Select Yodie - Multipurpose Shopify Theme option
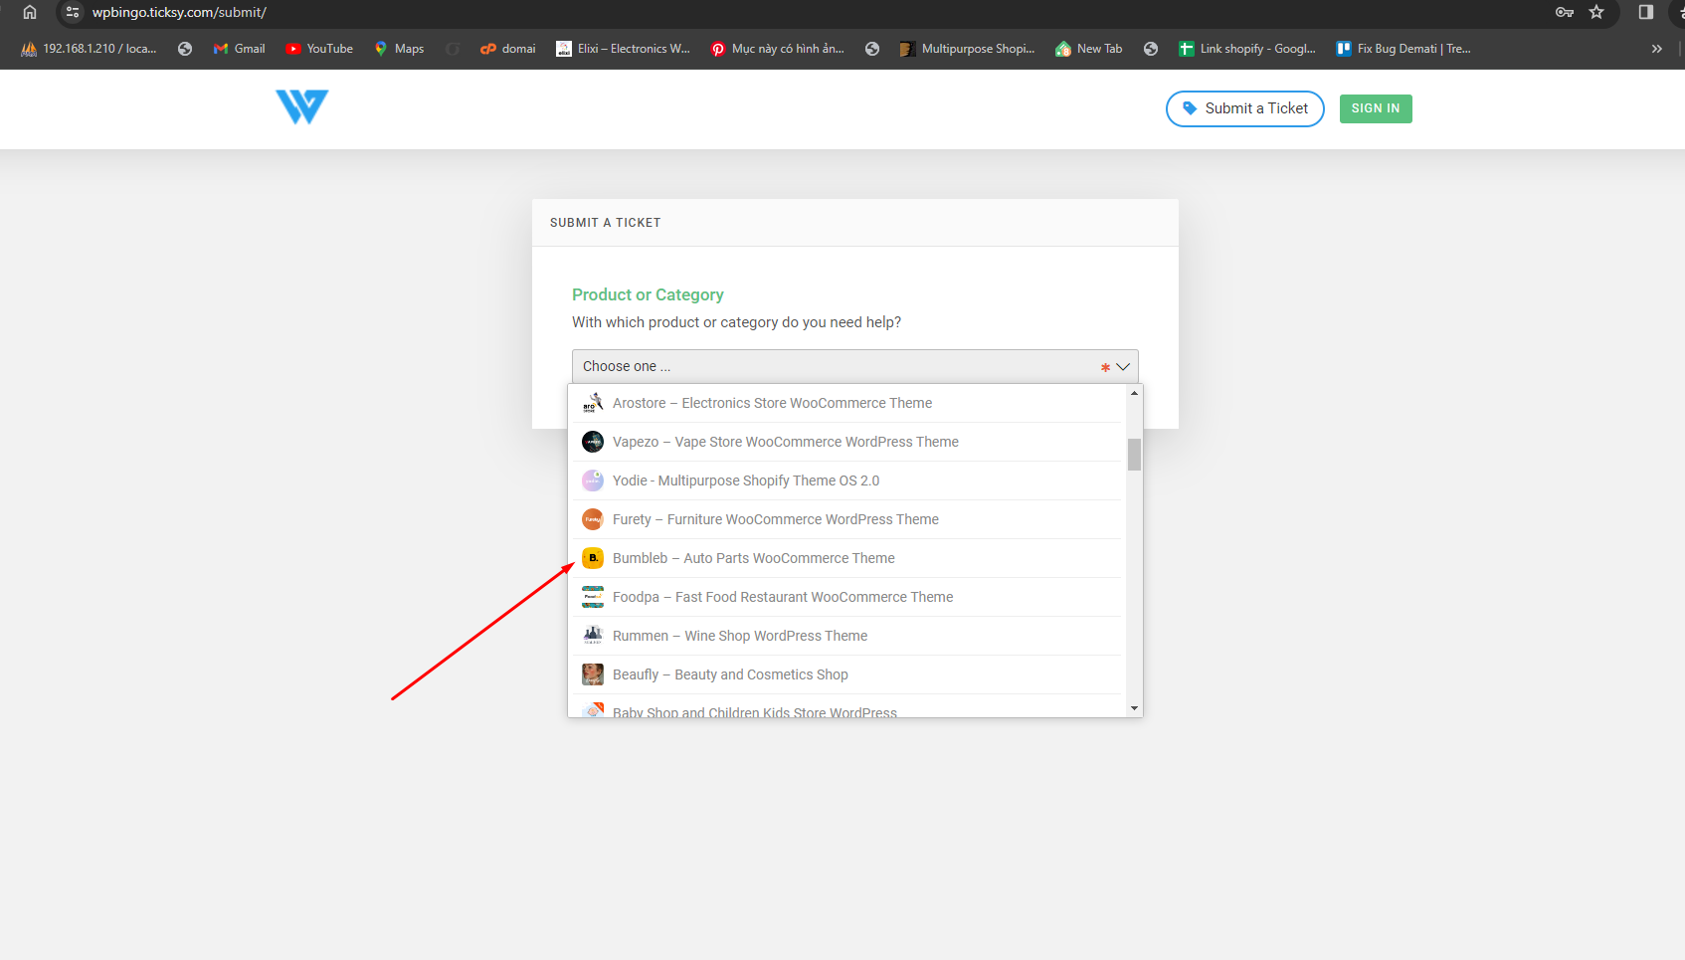 pos(846,480)
